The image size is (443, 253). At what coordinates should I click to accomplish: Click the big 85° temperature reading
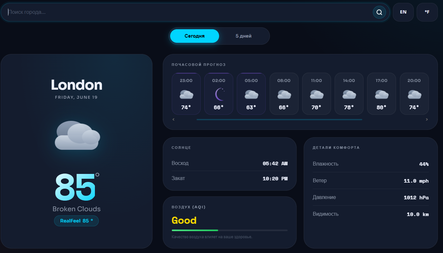(77, 187)
